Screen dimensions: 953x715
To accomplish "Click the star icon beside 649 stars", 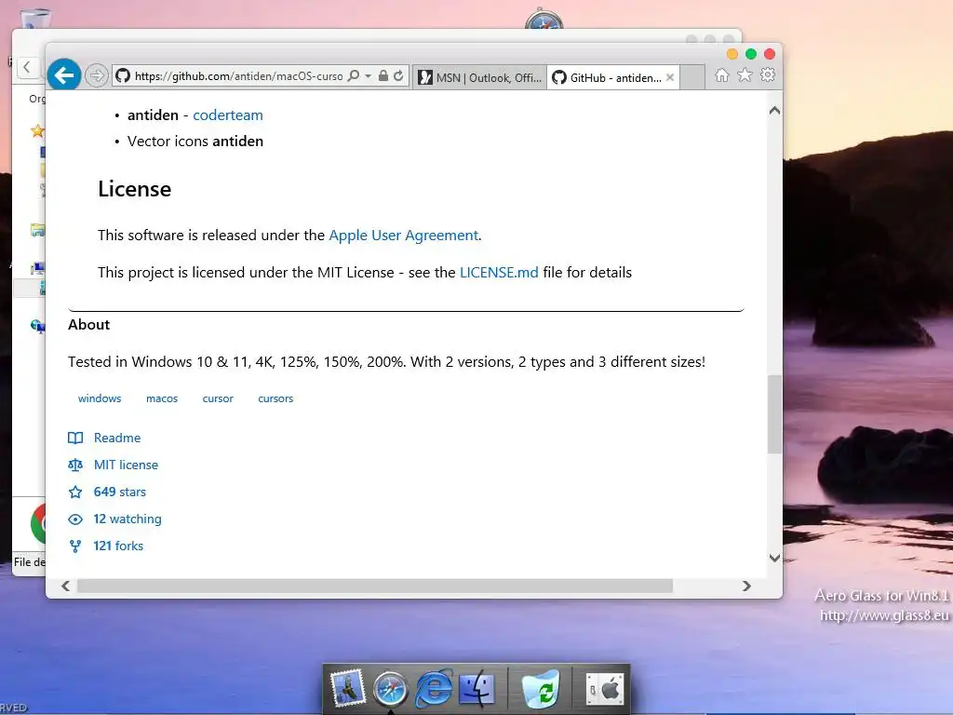I will point(75,492).
